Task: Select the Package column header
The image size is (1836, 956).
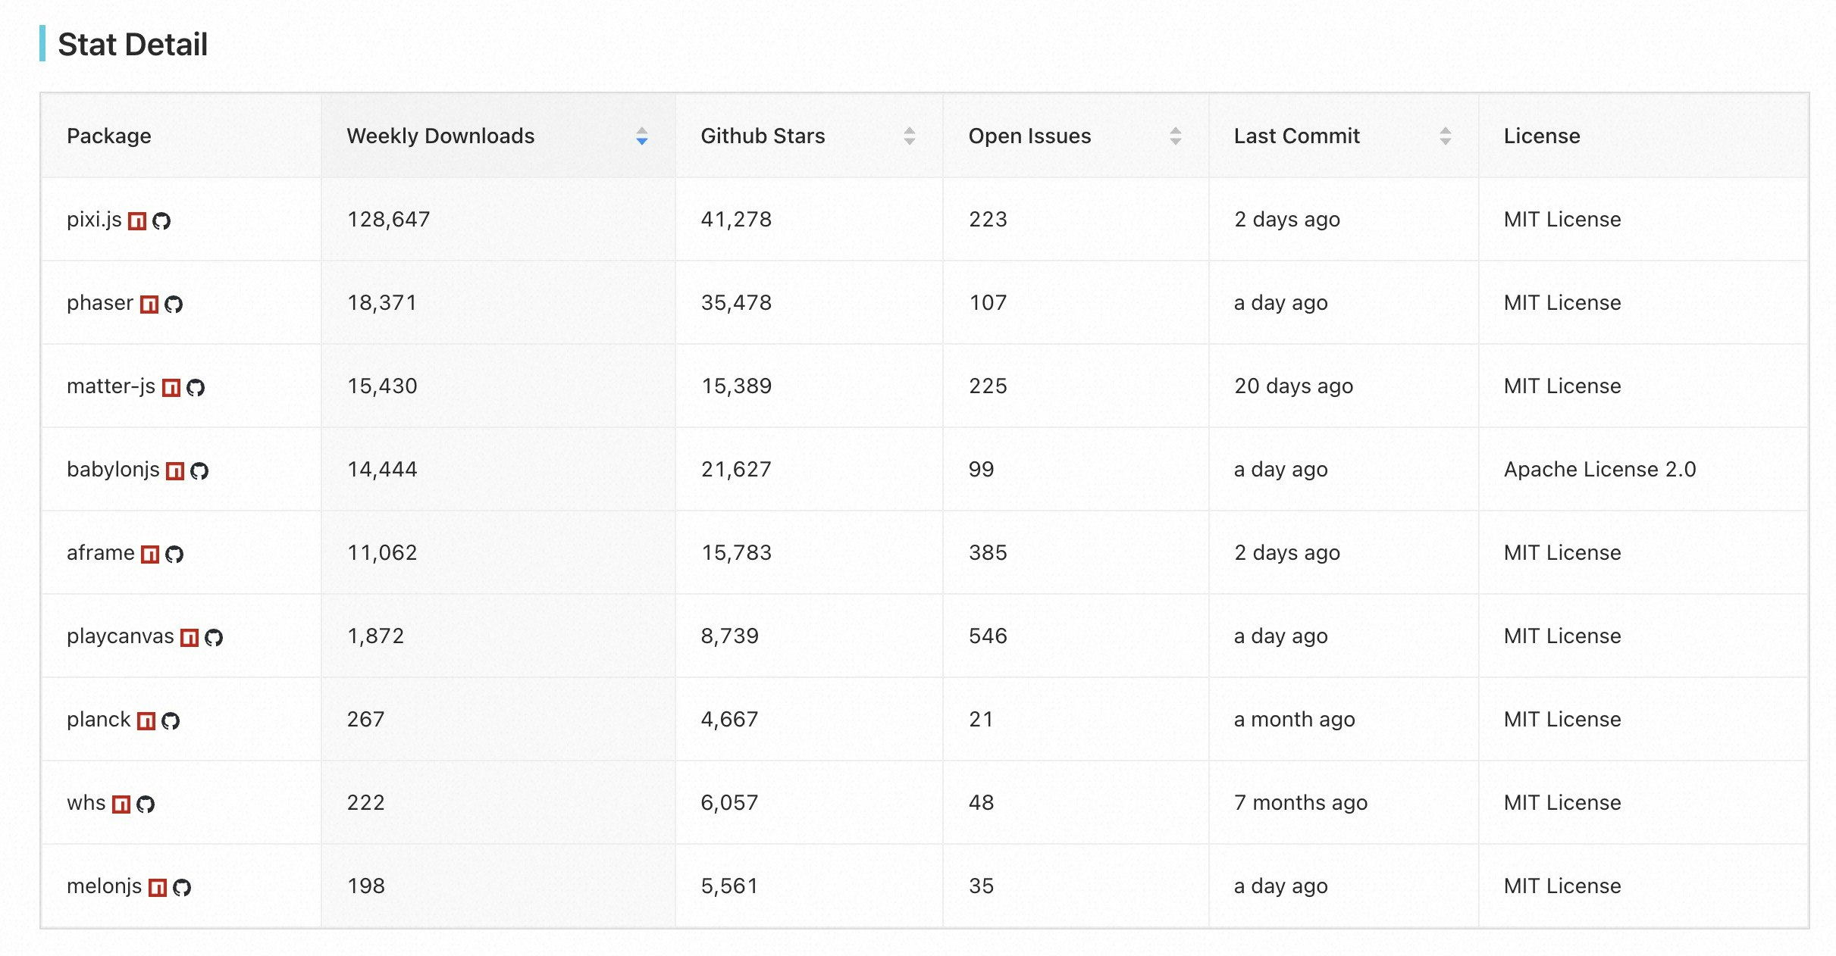Action: 109,136
